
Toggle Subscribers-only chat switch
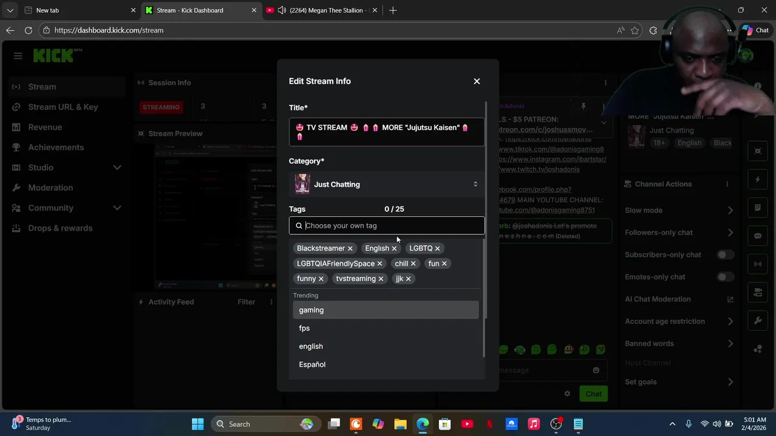(724, 255)
